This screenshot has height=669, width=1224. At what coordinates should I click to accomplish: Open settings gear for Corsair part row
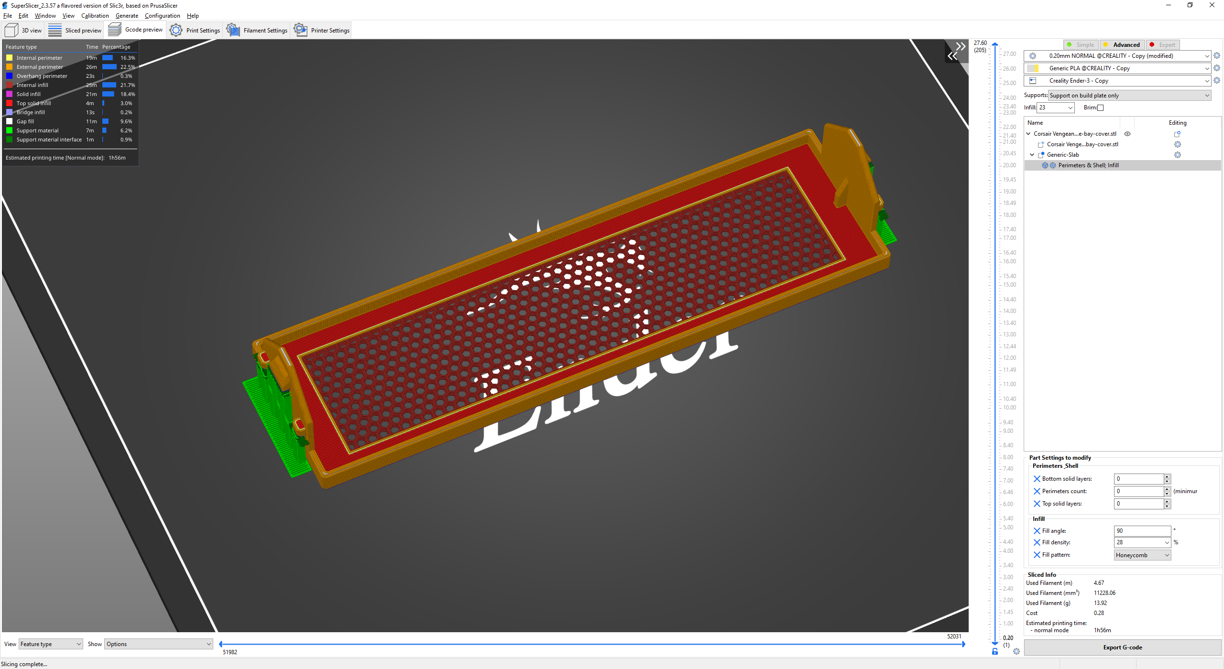click(x=1178, y=144)
